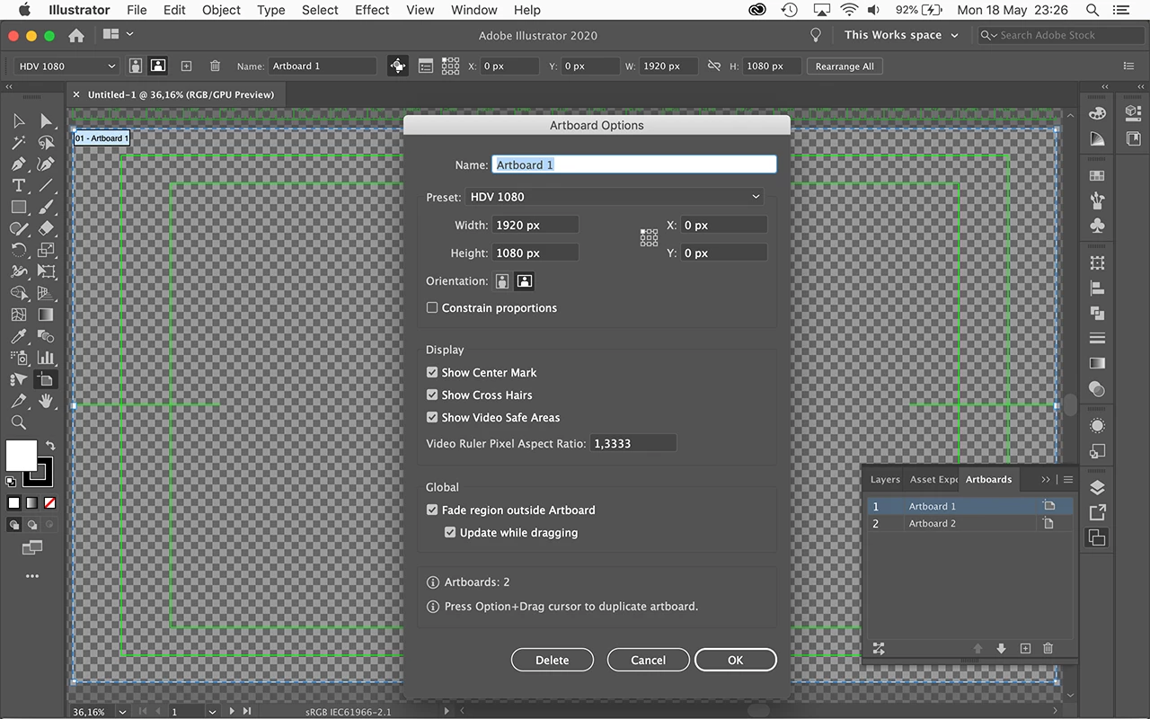The height and width of the screenshot is (719, 1150).
Task: Select the Artboard tool
Action: pyautogui.click(x=46, y=379)
